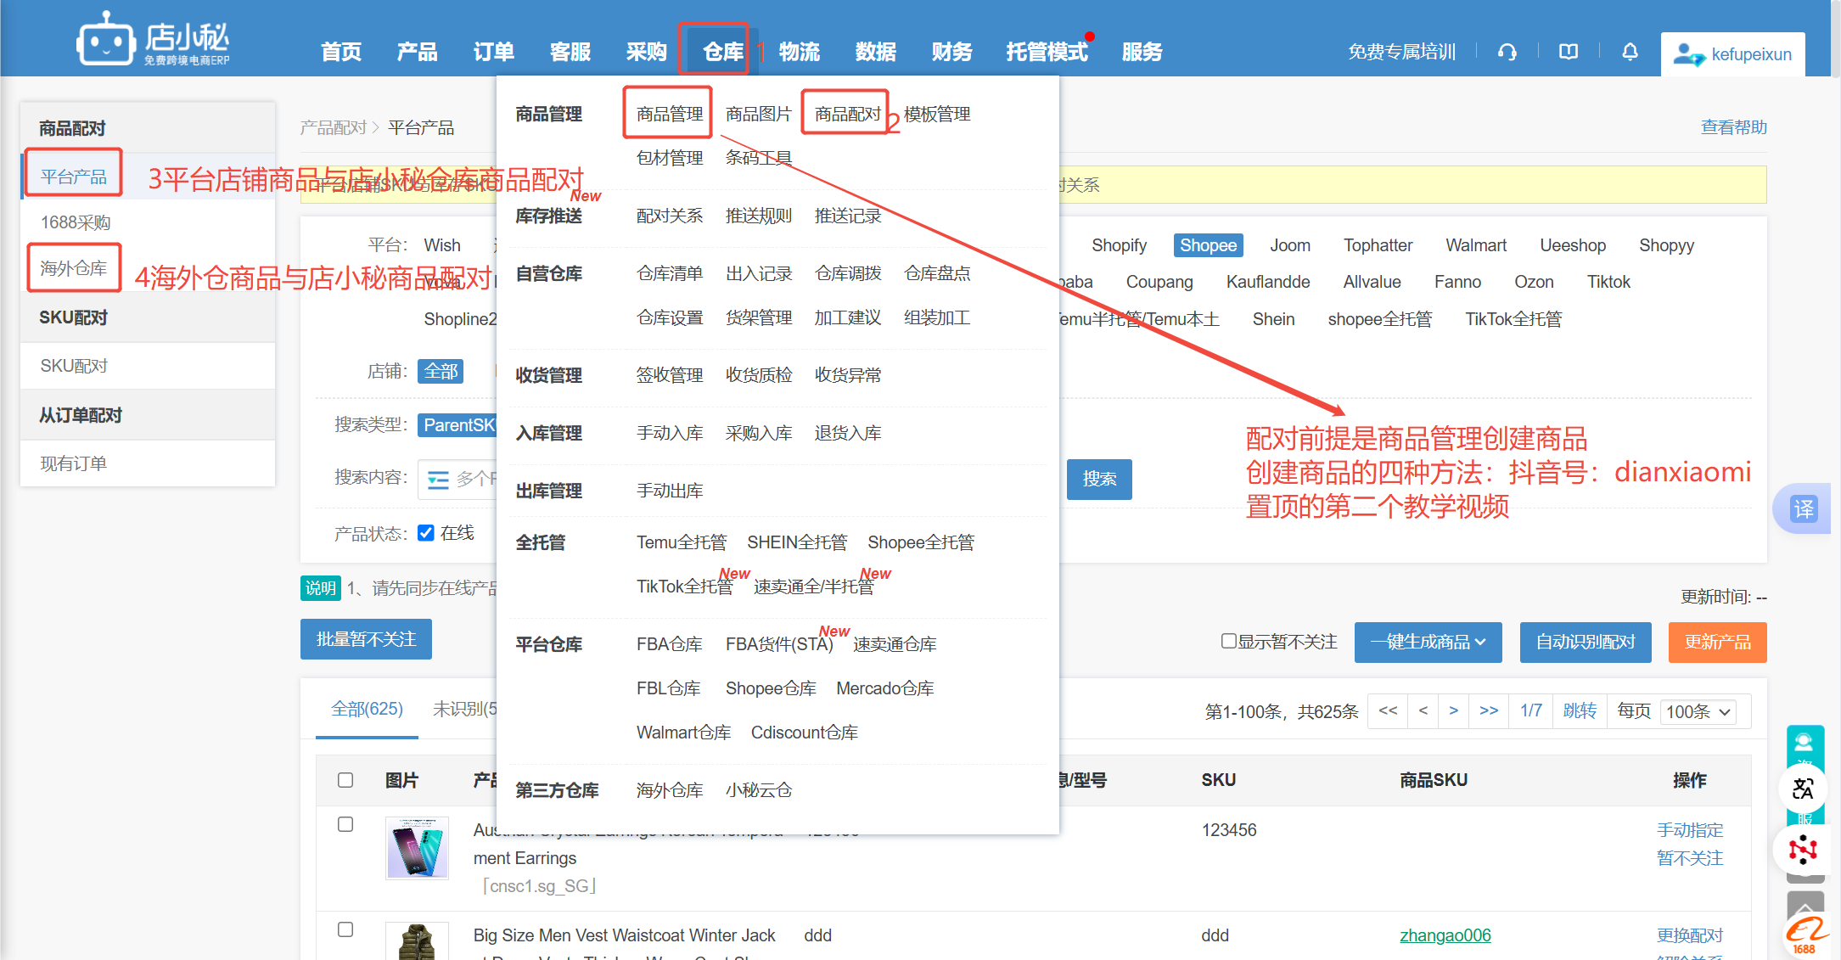Select the Shopee platform filter
Image resolution: width=1841 pixels, height=960 pixels.
tap(1209, 245)
